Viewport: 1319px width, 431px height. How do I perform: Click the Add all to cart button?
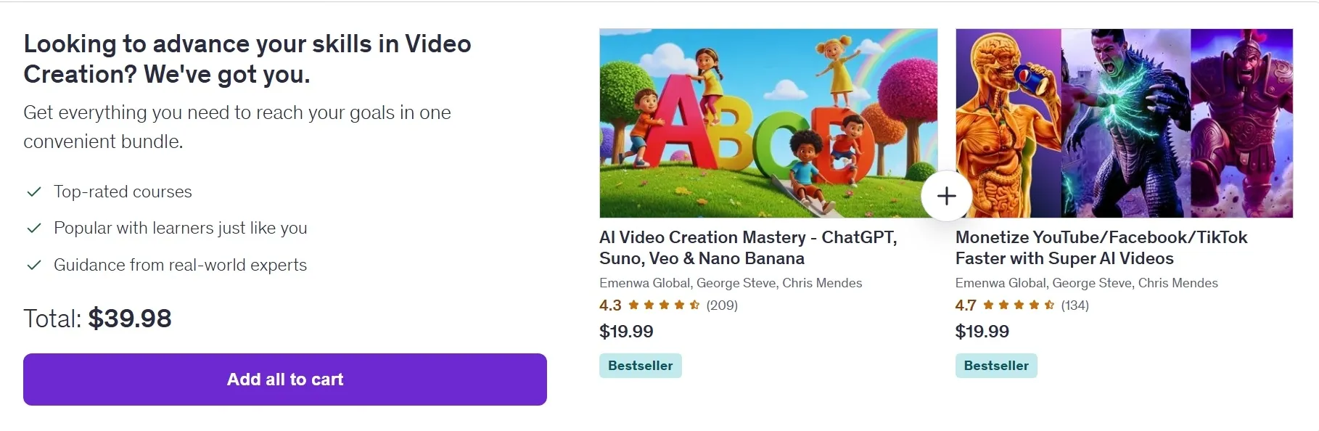[284, 379]
